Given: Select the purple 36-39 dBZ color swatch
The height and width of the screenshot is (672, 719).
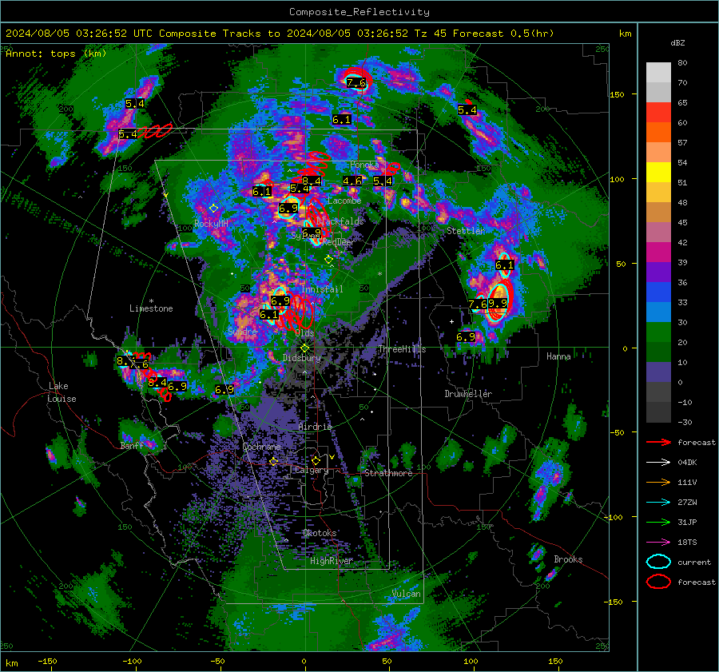Looking at the screenshot, I should (658, 272).
